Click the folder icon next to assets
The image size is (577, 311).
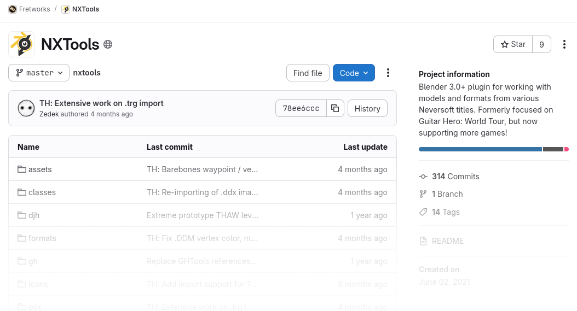point(22,169)
